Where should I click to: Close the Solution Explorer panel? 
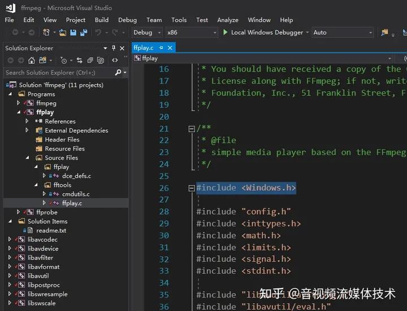pos(122,48)
